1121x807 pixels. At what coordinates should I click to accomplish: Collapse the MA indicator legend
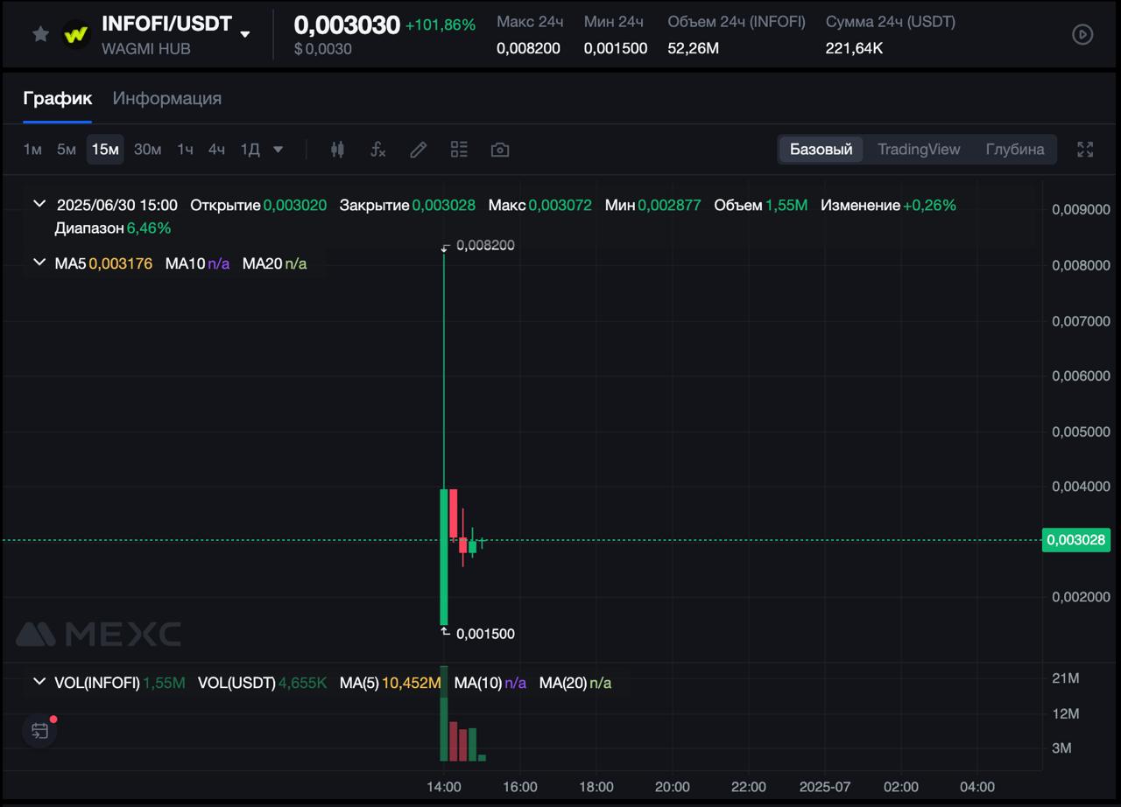coord(39,262)
